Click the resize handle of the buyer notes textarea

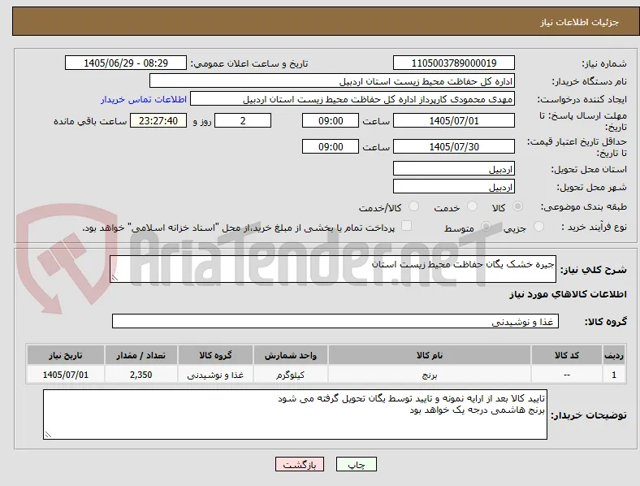[48, 435]
